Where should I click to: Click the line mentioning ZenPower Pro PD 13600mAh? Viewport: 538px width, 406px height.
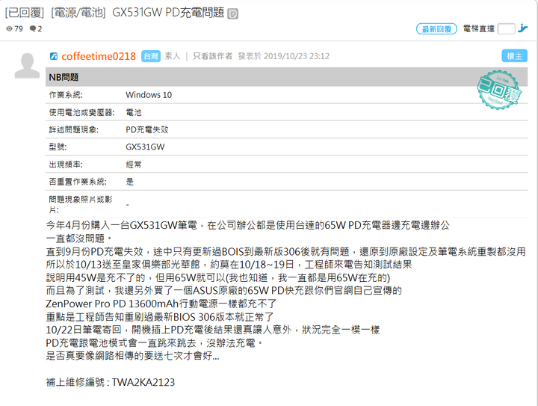point(161,304)
